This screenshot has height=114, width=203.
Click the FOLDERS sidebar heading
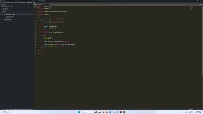point(3,5)
